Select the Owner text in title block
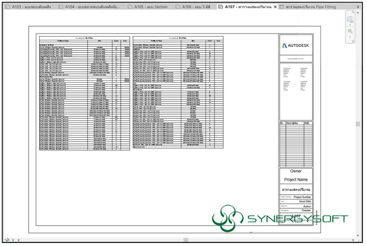366x246 pixels. coord(296,171)
